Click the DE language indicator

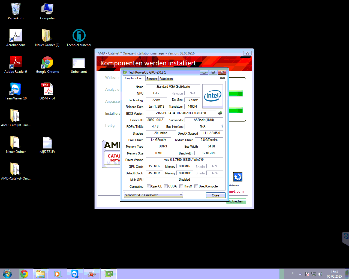pos(293,273)
